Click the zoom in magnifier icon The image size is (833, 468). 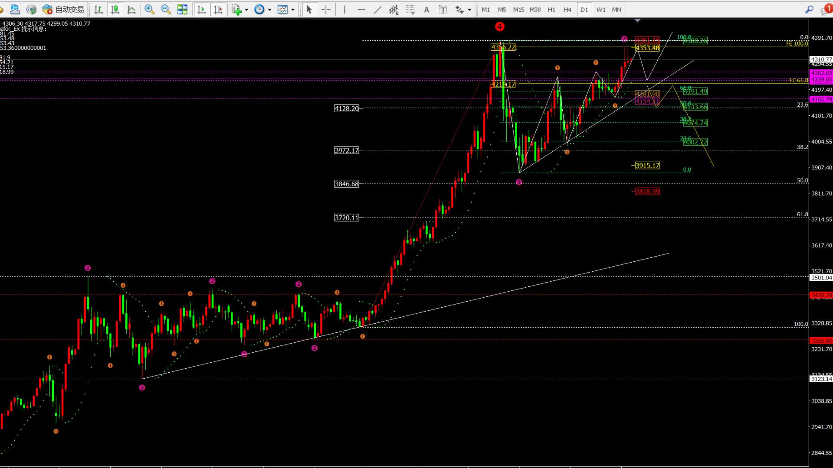149,10
